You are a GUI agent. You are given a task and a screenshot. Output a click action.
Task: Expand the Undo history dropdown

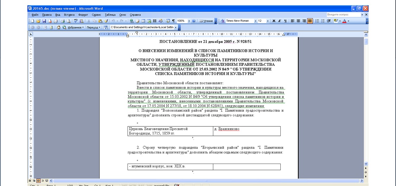click(x=117, y=21)
